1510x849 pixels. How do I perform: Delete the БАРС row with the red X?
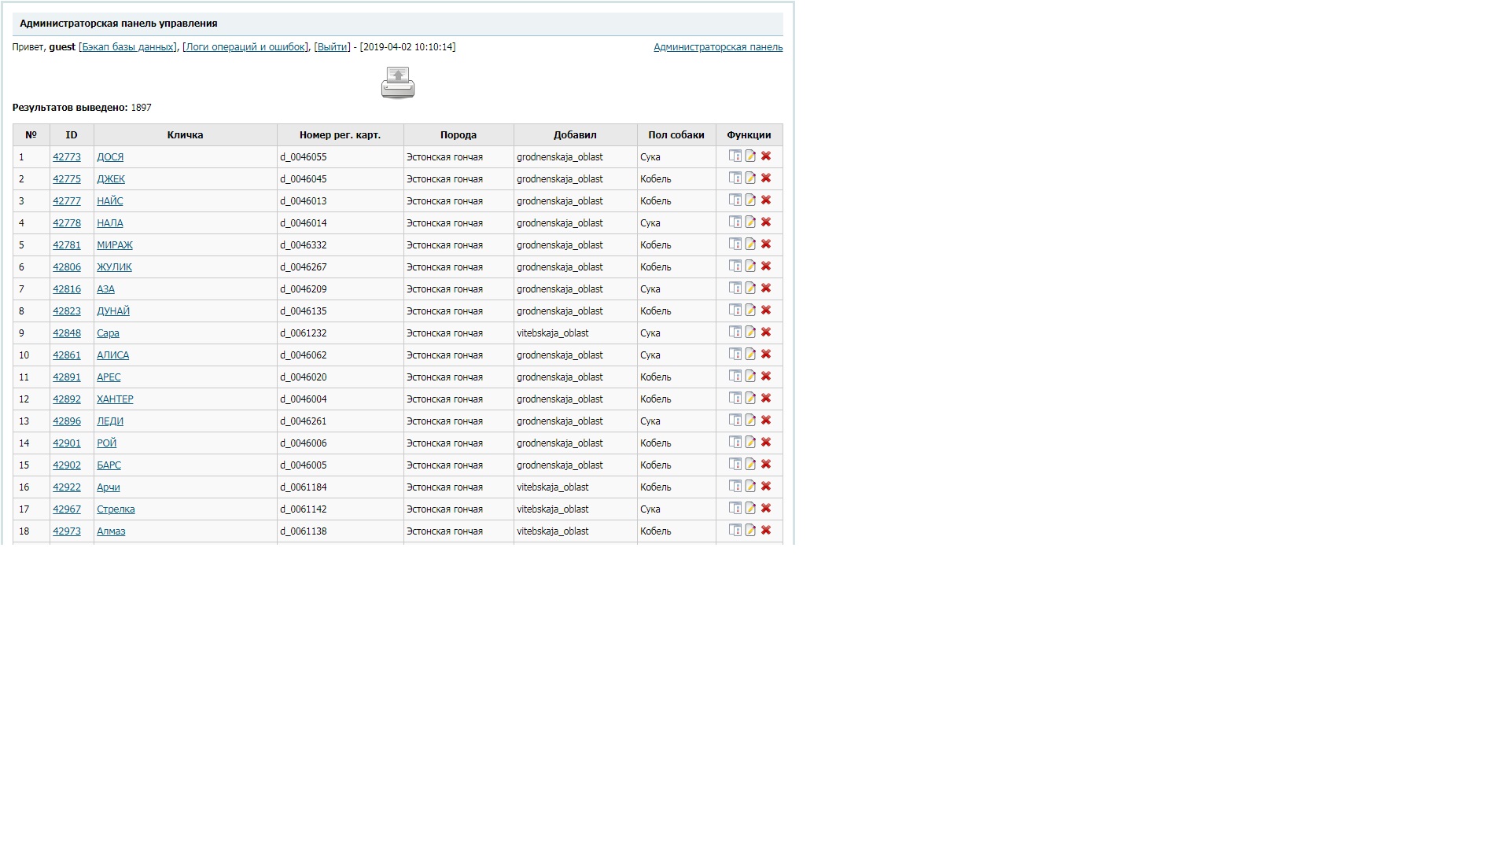point(766,465)
